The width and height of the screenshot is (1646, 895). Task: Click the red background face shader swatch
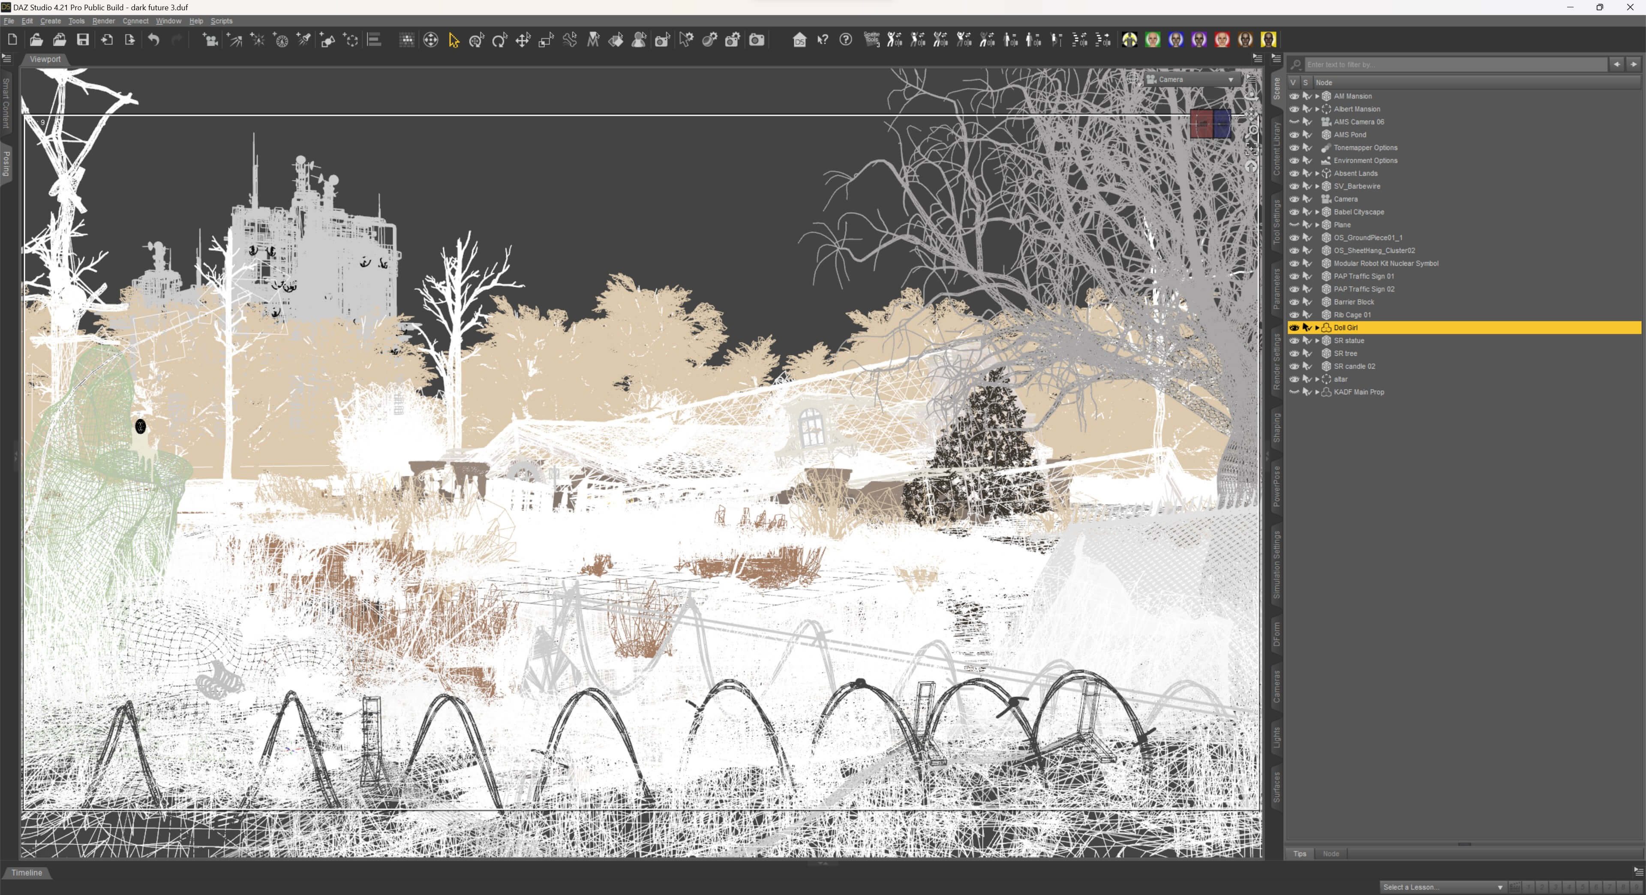(x=1222, y=40)
